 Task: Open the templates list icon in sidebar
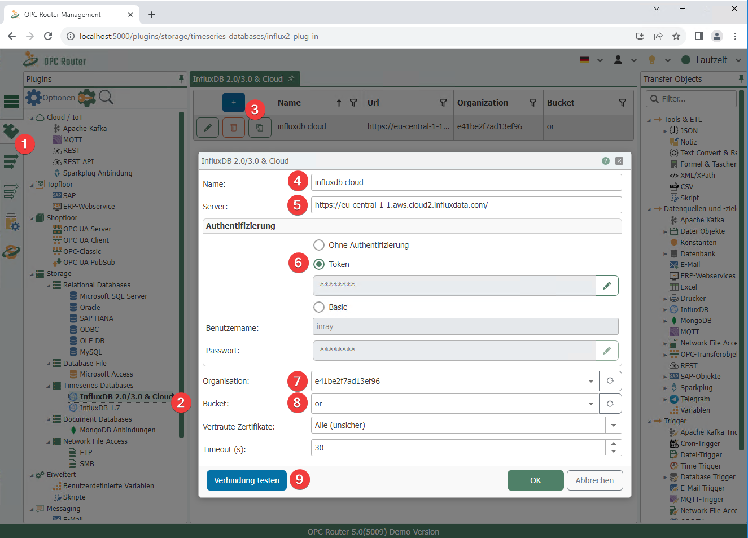11,191
